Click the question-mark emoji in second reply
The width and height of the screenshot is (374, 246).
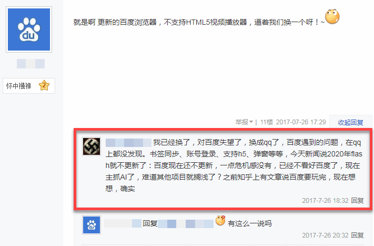point(220,220)
